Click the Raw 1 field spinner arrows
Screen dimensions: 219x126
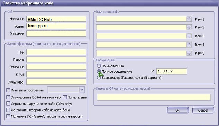tap(189, 19)
